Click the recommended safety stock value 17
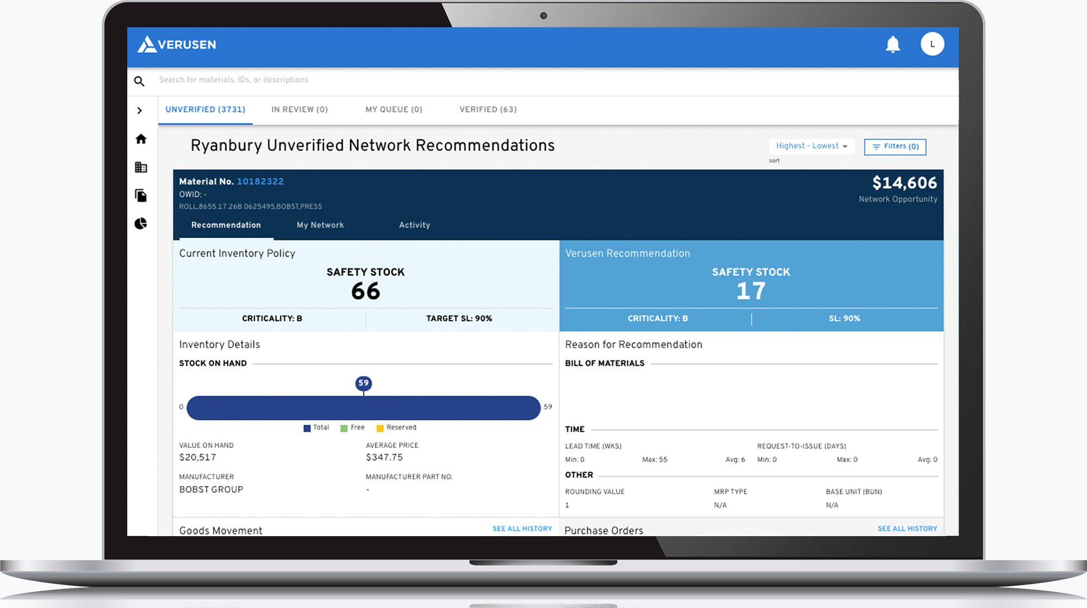The image size is (1087, 608). [x=751, y=291]
